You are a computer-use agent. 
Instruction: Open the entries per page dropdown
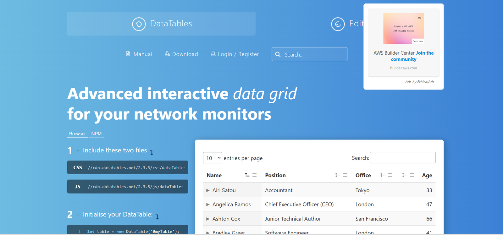coord(213,158)
